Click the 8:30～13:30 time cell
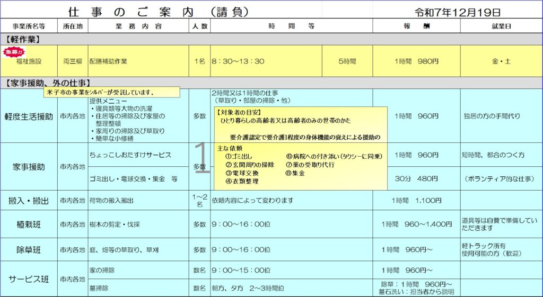This screenshot has height=297, width=543. (x=238, y=61)
